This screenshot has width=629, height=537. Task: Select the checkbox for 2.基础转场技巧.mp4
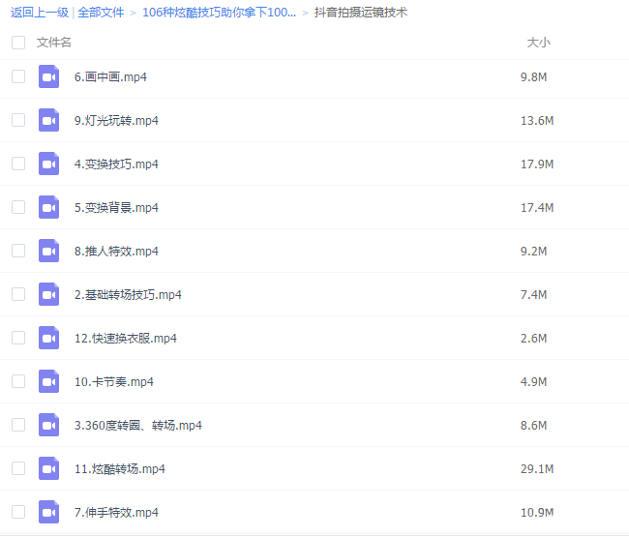pyautogui.click(x=18, y=294)
